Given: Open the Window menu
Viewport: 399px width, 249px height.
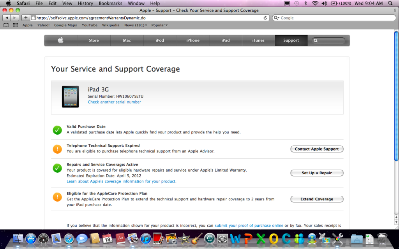Looking at the screenshot, I should [136, 3].
